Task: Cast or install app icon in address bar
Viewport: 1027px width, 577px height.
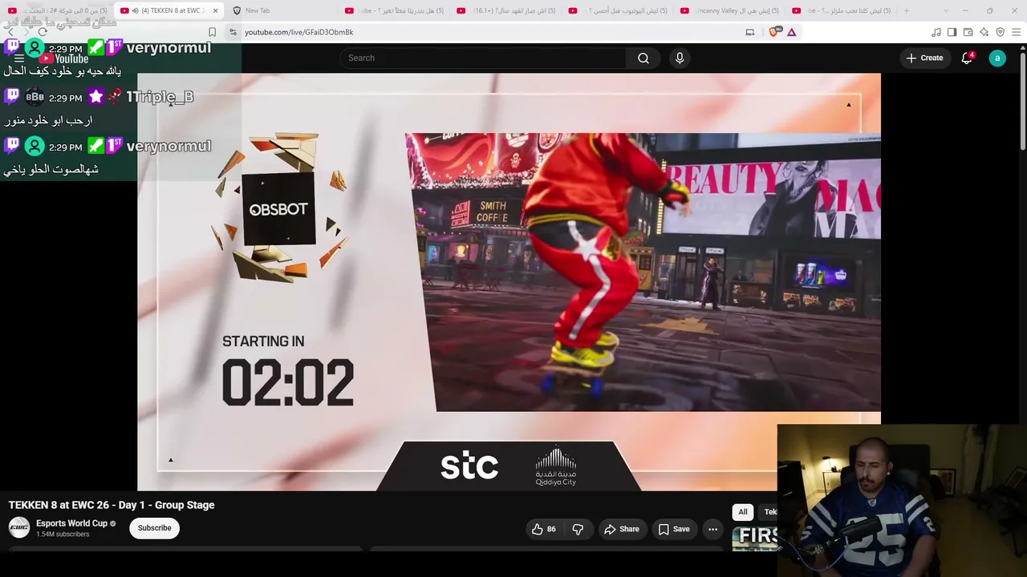Action: (x=750, y=32)
